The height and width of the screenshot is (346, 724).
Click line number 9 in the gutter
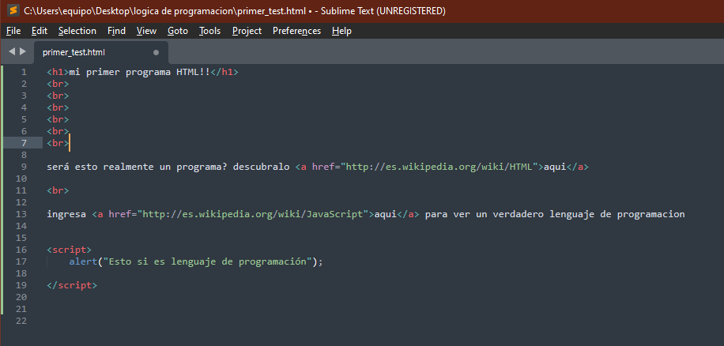tap(24, 167)
